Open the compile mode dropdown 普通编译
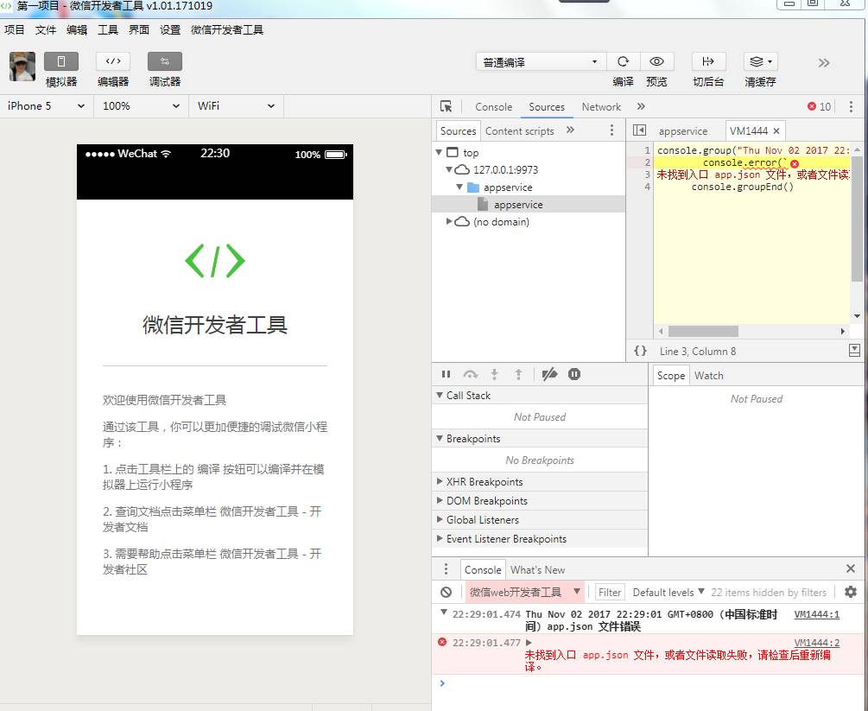The width and height of the screenshot is (868, 711). [x=541, y=62]
